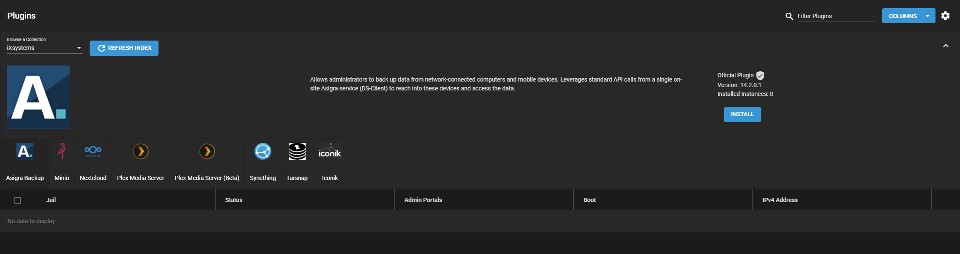Open the Browse a Collection dropdown
This screenshot has height=254, width=960.
[x=44, y=48]
